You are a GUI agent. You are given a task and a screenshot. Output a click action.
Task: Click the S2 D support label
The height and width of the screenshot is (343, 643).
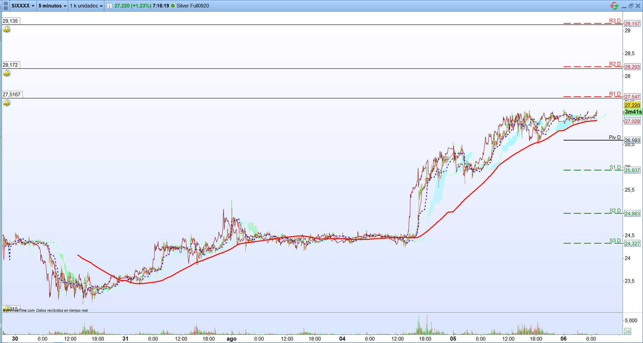(x=615, y=211)
